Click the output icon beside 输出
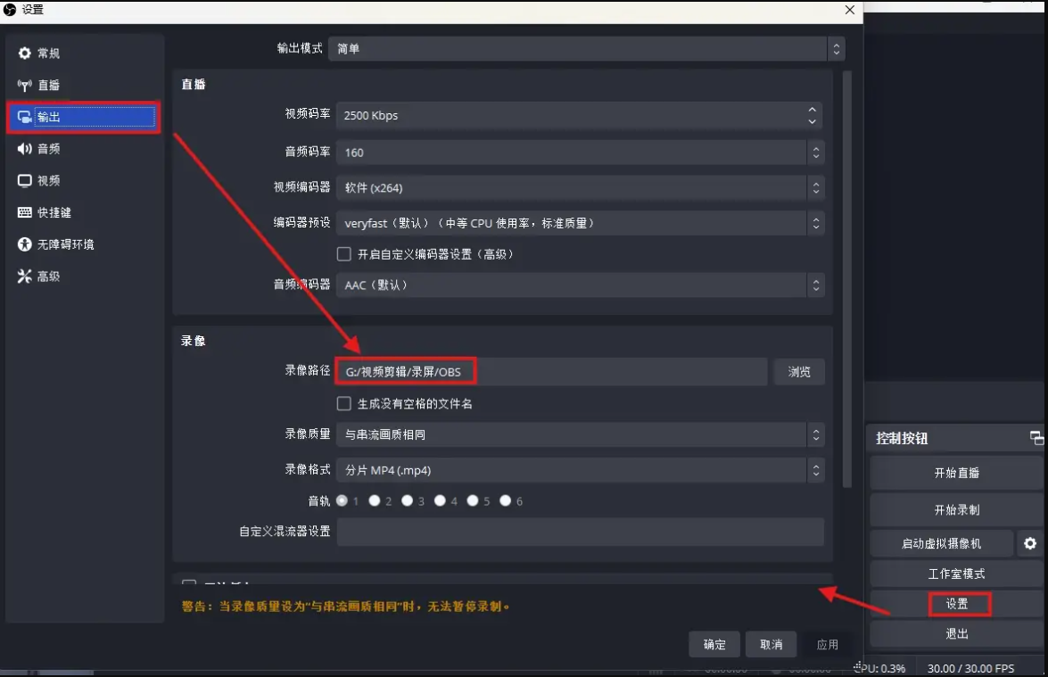Viewport: 1048px width, 677px height. pos(25,117)
